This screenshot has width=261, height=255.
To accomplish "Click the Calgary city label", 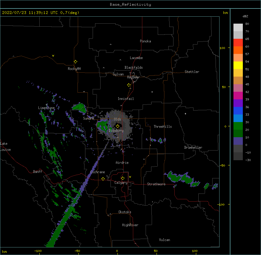I will tap(121, 183).
